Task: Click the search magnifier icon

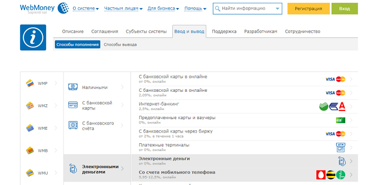Action: [x=218, y=9]
